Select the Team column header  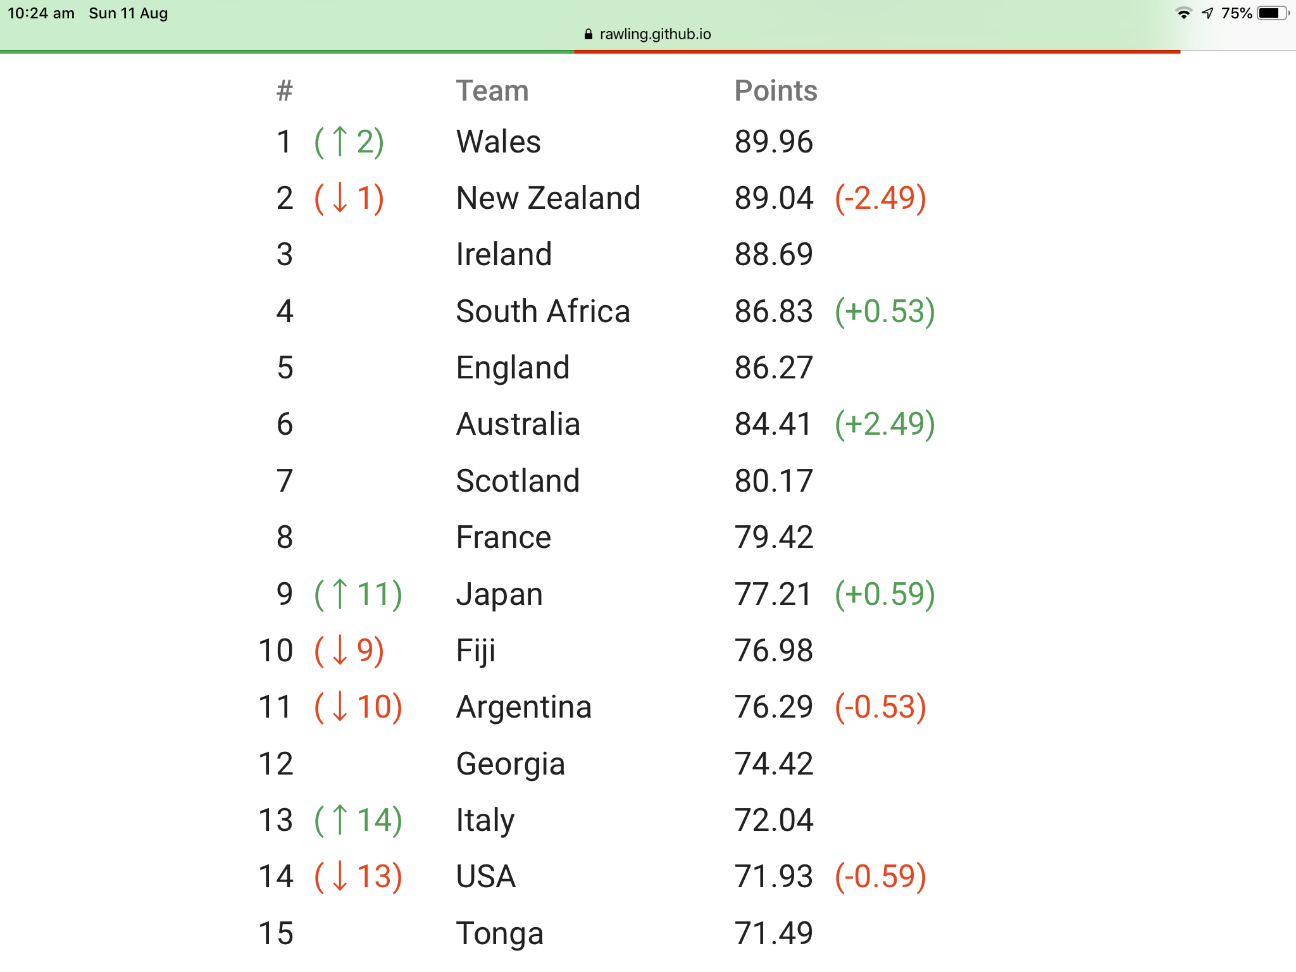[492, 91]
